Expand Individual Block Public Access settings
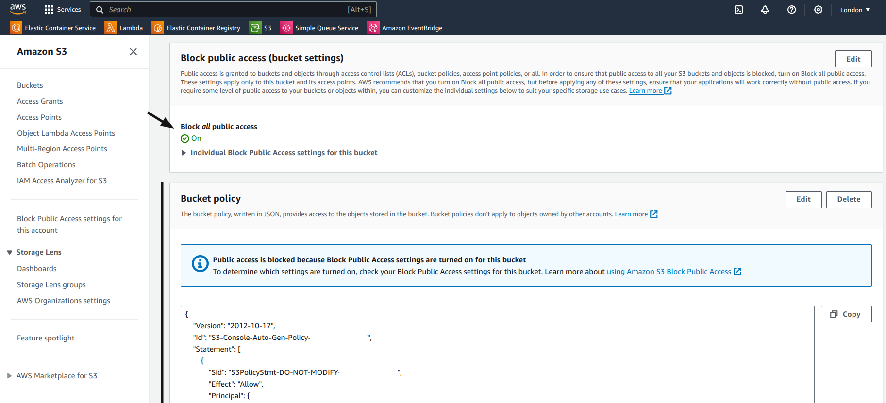Screen dimensions: 886x403 coord(279,153)
